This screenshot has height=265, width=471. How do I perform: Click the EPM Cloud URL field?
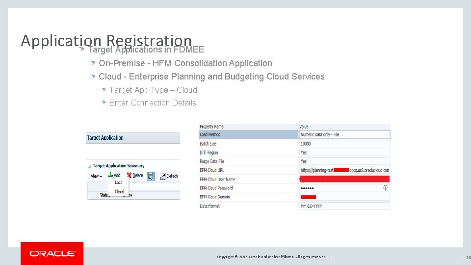pos(344,170)
